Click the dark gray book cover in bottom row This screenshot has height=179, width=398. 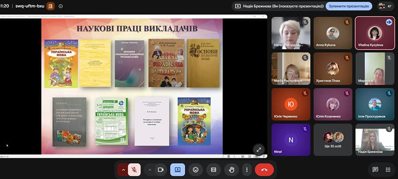pyautogui.click(x=69, y=122)
